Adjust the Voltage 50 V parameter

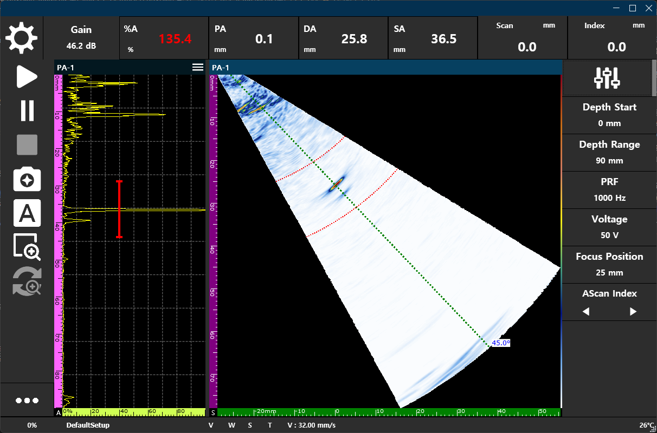tap(609, 227)
